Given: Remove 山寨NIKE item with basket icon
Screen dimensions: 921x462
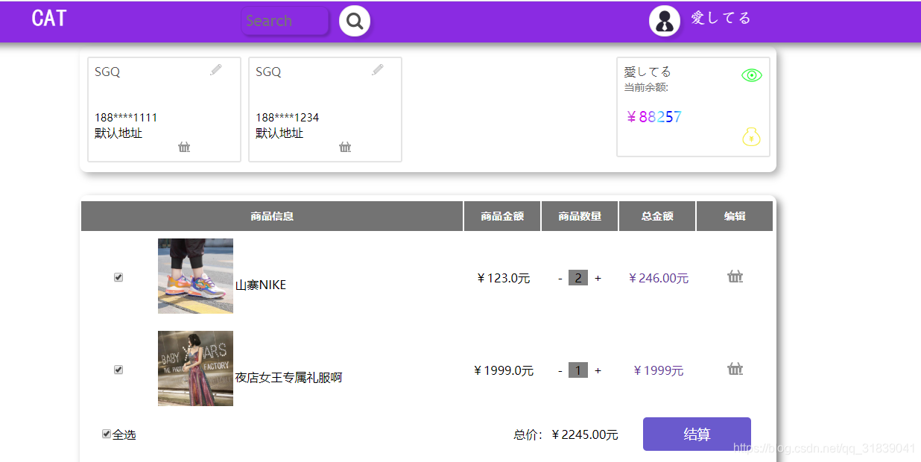Looking at the screenshot, I should [x=735, y=276].
